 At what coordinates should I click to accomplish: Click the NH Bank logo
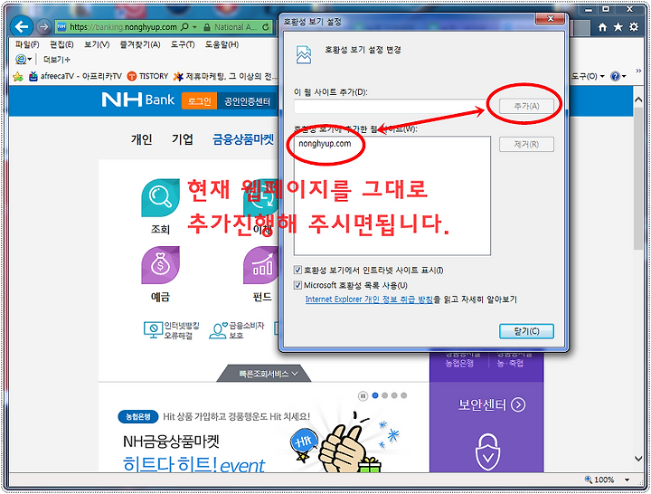(138, 100)
